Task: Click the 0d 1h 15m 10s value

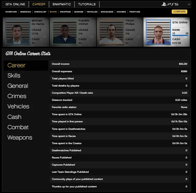Action: click(x=179, y=122)
